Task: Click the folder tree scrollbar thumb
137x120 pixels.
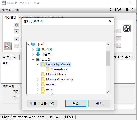Action: tap(108, 58)
